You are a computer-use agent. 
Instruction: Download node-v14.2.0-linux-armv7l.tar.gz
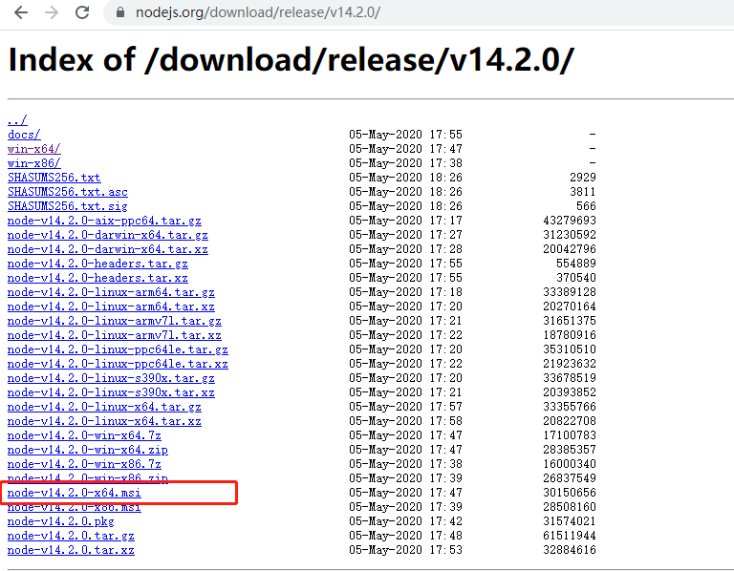[x=115, y=321]
